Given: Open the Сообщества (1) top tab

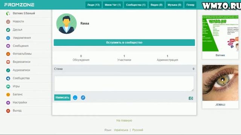Looking at the screenshot, I should [x=136, y=5].
